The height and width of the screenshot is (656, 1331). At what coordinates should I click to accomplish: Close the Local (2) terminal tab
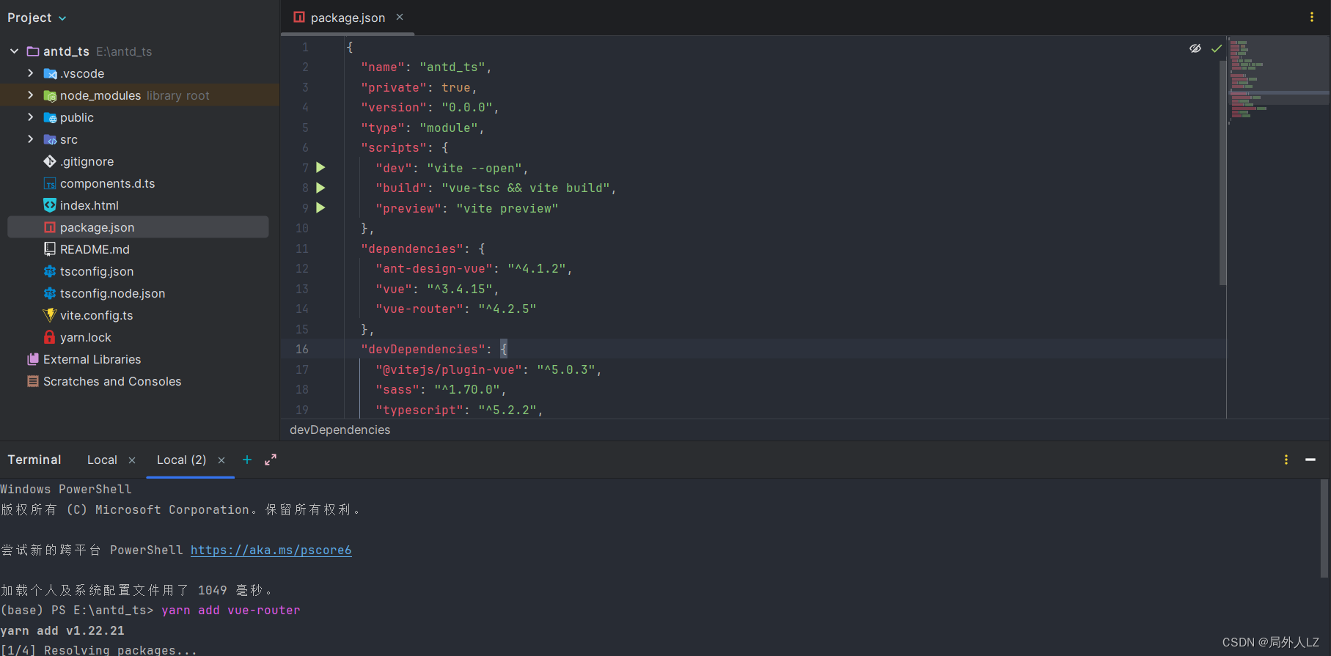[x=221, y=460]
